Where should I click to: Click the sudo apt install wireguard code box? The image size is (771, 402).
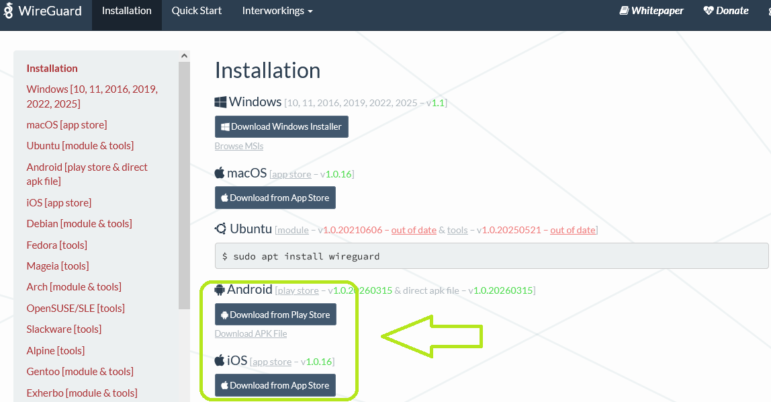(x=492, y=256)
